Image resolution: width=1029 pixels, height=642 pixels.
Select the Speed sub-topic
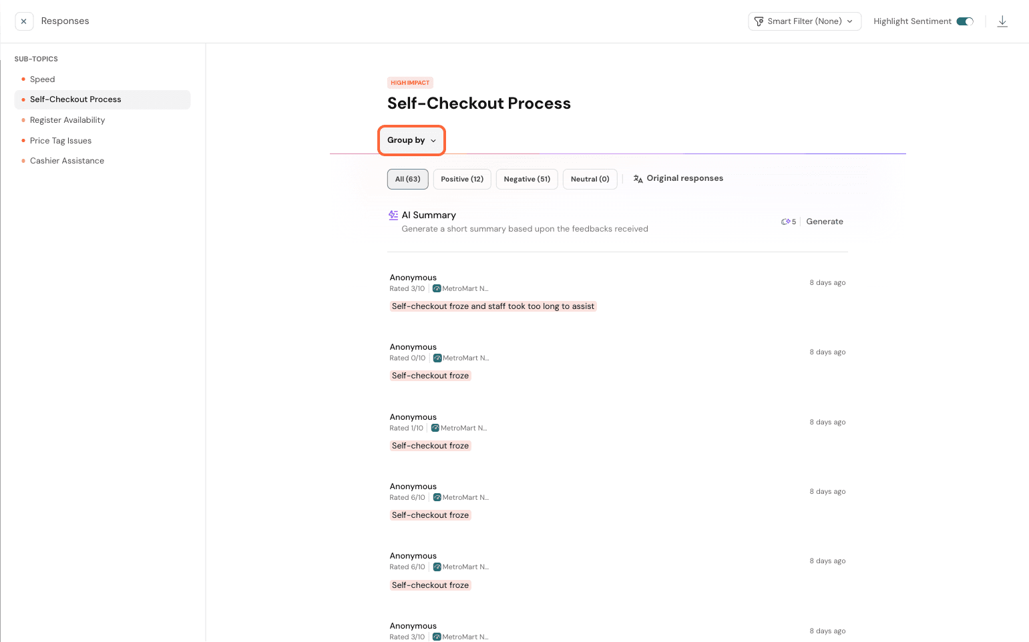42,79
